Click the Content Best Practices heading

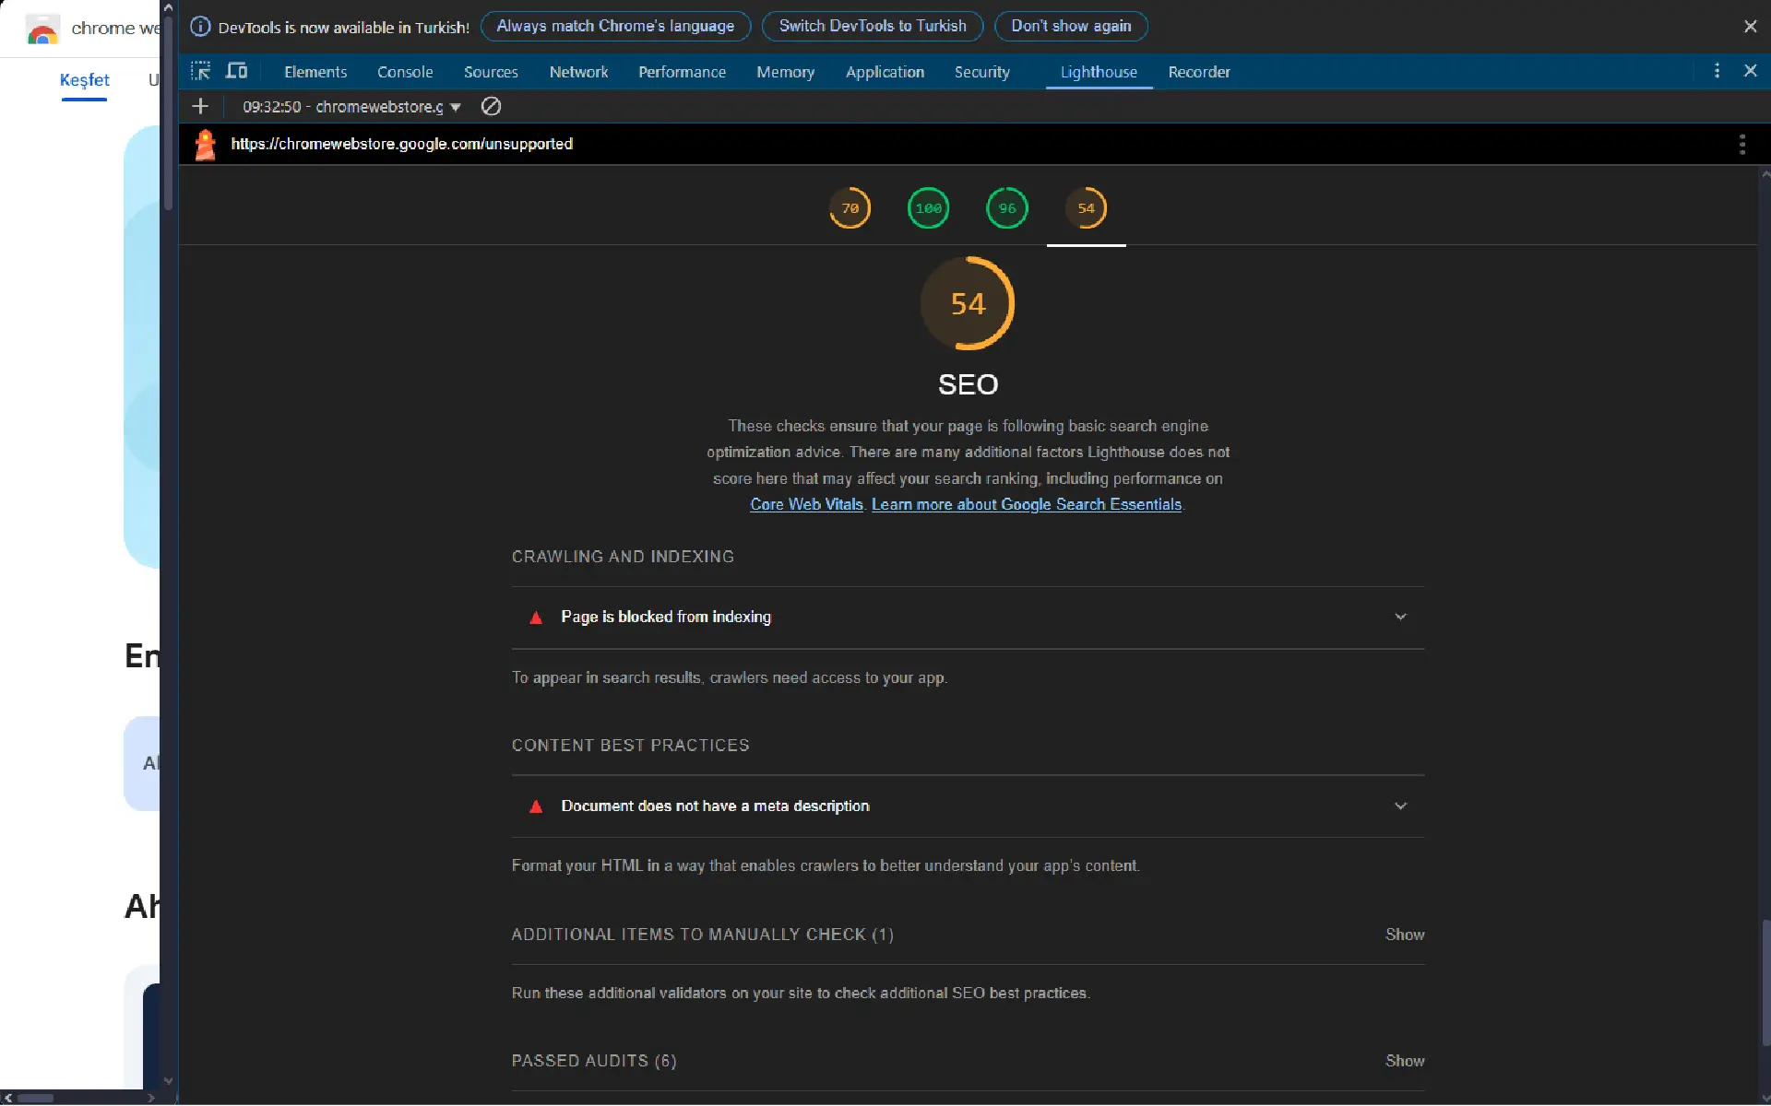pyautogui.click(x=630, y=746)
